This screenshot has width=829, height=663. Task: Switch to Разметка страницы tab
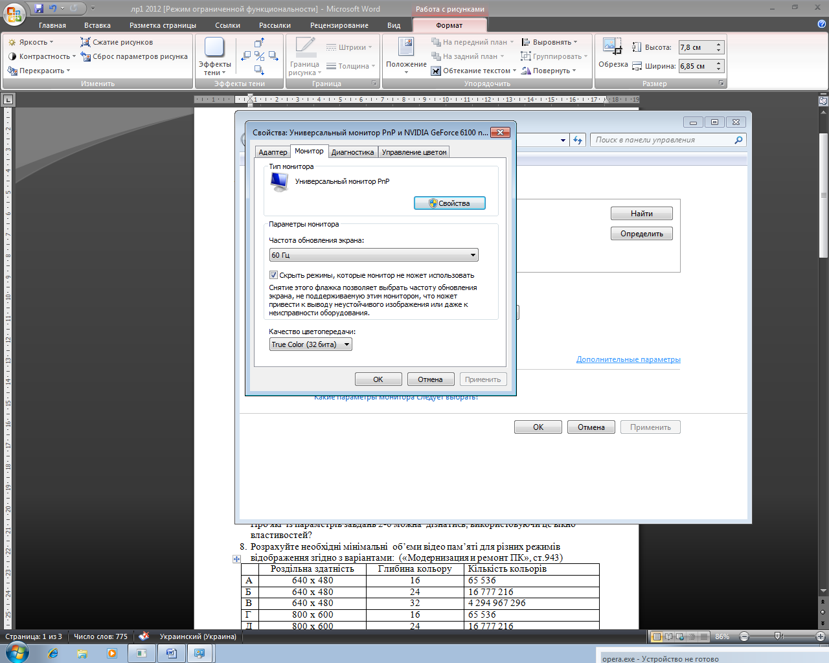click(163, 25)
